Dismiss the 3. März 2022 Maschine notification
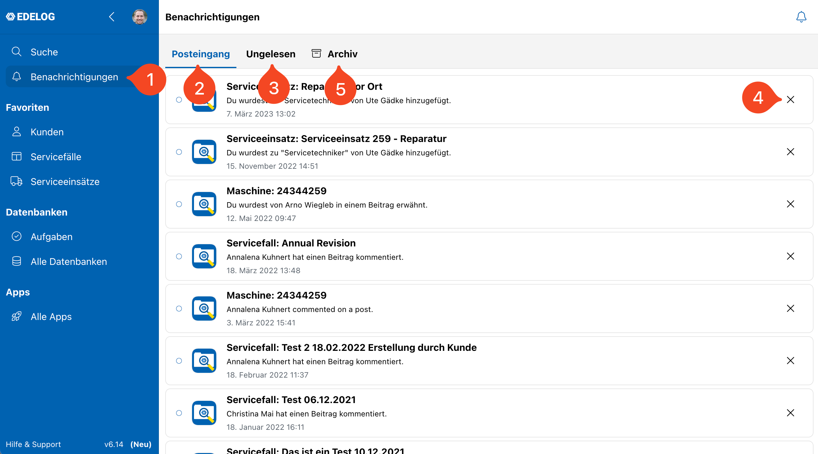Image resolution: width=818 pixels, height=454 pixels. point(791,309)
